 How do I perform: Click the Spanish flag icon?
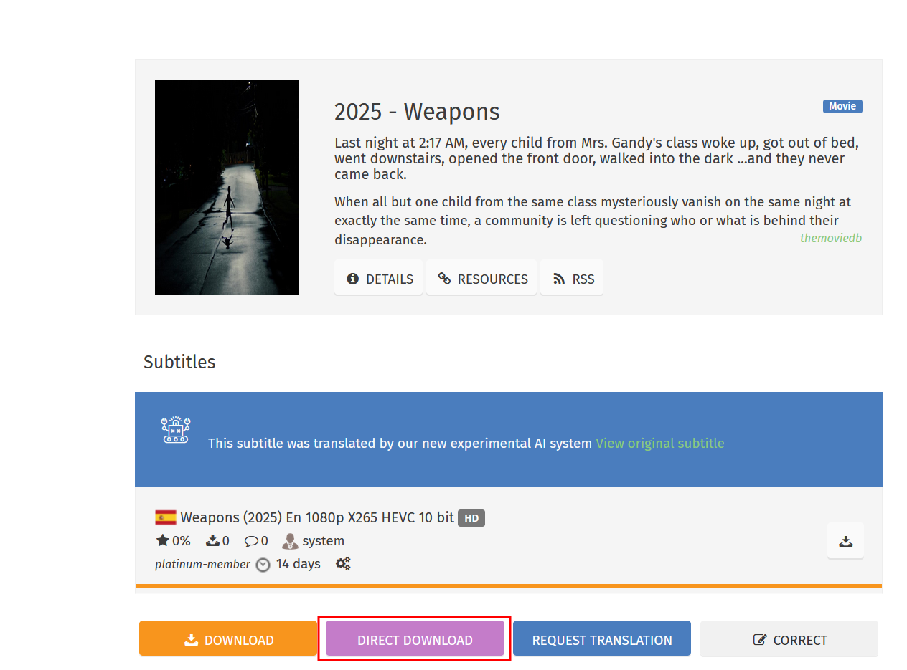tap(166, 517)
